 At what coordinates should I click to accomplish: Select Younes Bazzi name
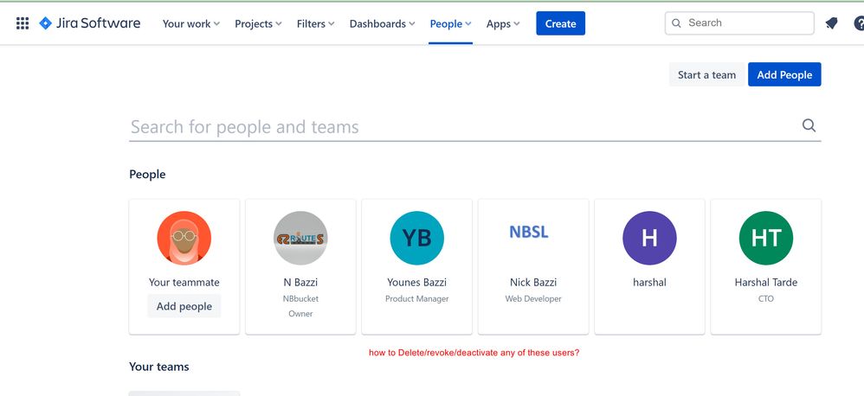tap(416, 282)
